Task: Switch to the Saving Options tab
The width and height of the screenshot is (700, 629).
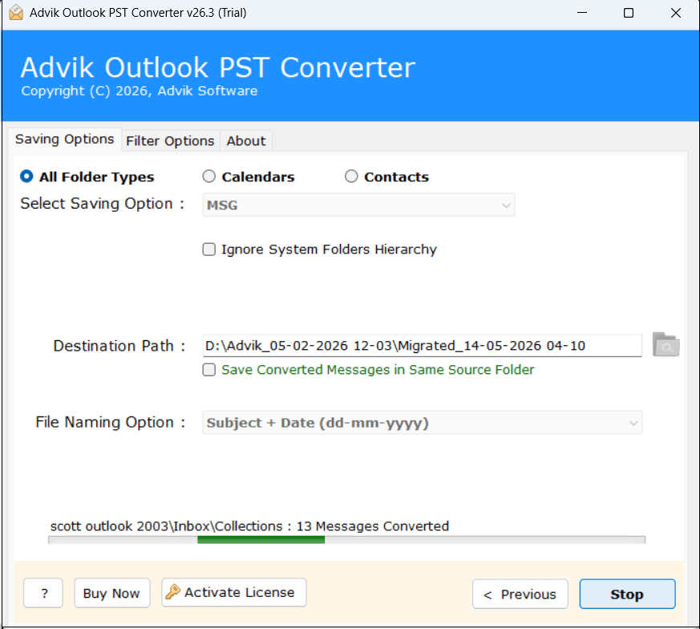Action: (64, 140)
